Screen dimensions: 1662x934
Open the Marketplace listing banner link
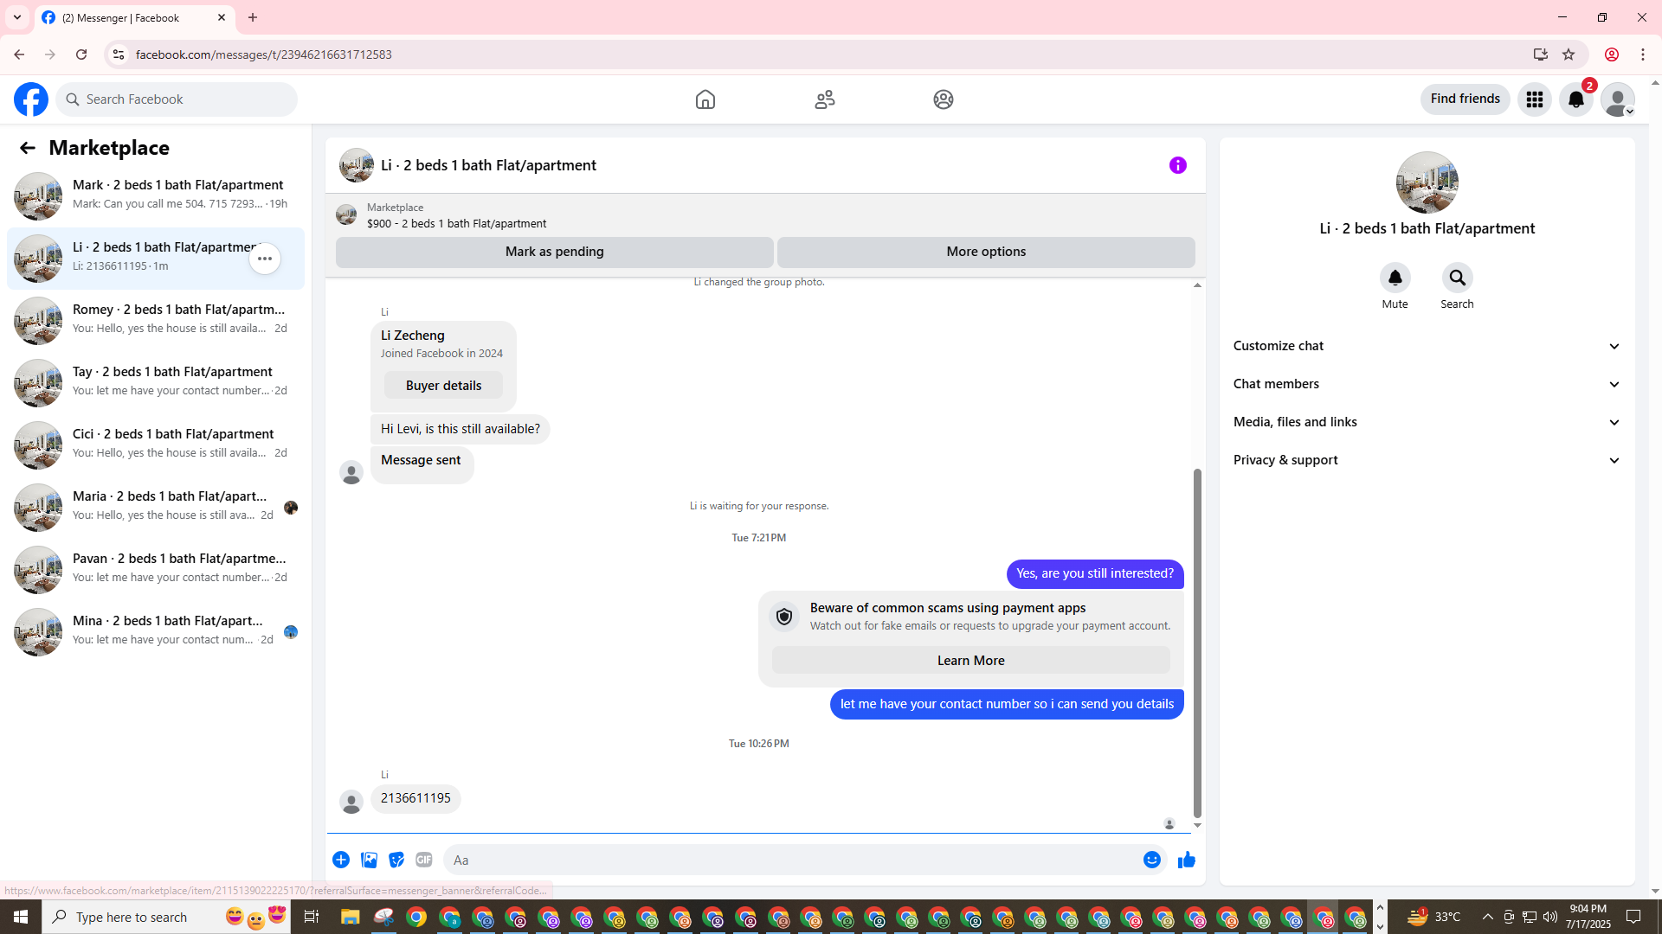(765, 215)
